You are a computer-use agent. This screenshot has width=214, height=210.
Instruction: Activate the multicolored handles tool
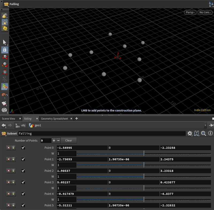coord(5,87)
